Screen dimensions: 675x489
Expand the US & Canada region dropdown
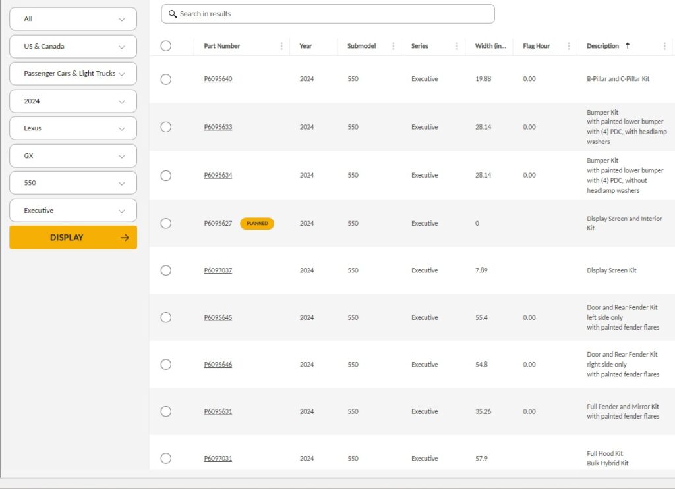click(73, 47)
